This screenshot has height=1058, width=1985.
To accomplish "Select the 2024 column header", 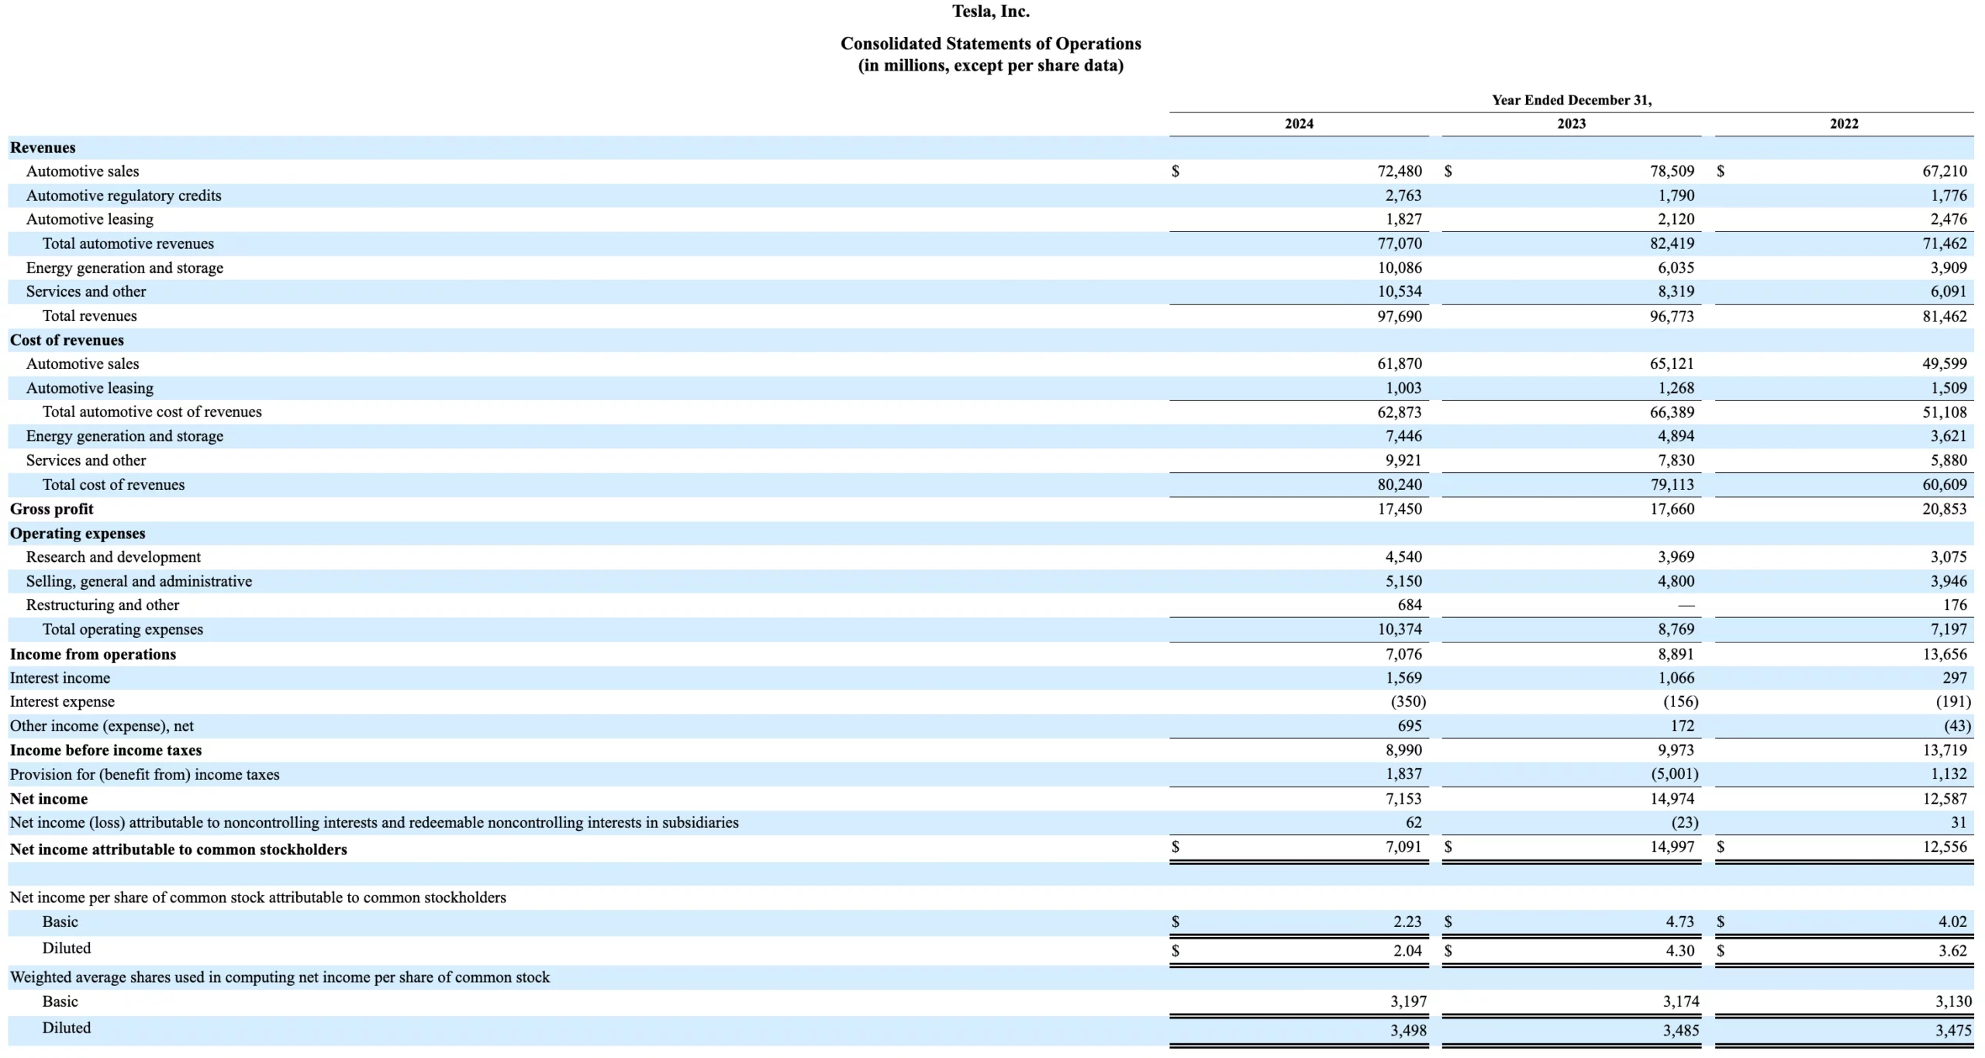I will coord(1299,124).
